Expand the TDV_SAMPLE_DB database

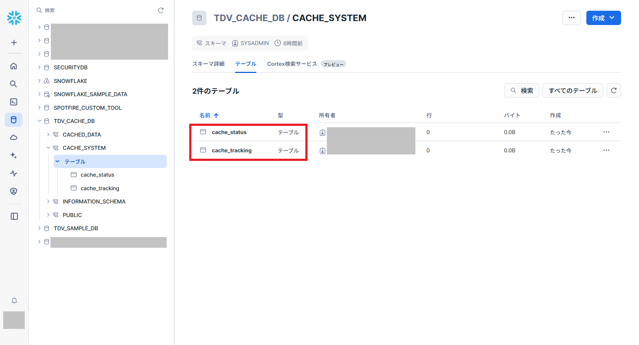tap(39, 228)
